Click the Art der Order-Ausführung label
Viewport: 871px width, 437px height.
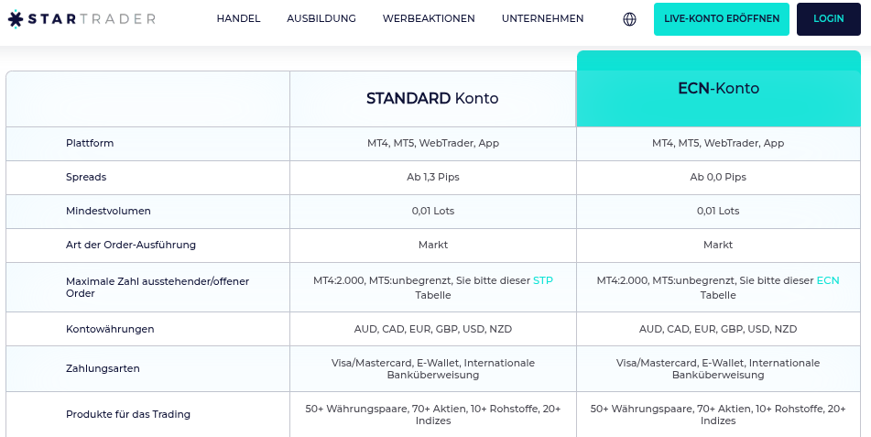(131, 245)
